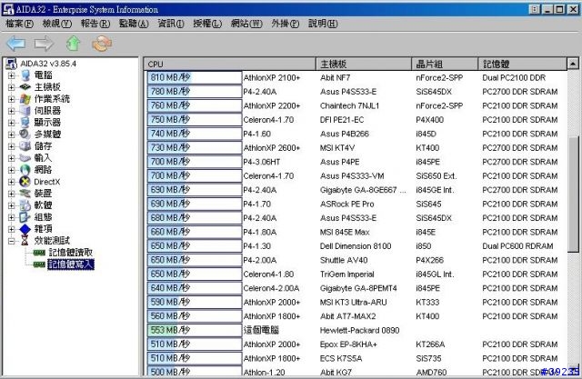This screenshot has height=379, width=582.
Task: Open the 監聽(A) menu
Action: point(134,24)
